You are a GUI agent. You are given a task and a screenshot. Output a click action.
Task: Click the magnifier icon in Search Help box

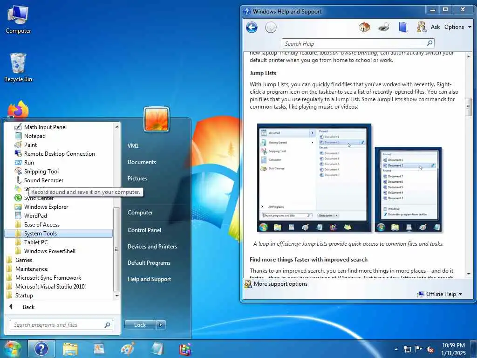point(429,43)
